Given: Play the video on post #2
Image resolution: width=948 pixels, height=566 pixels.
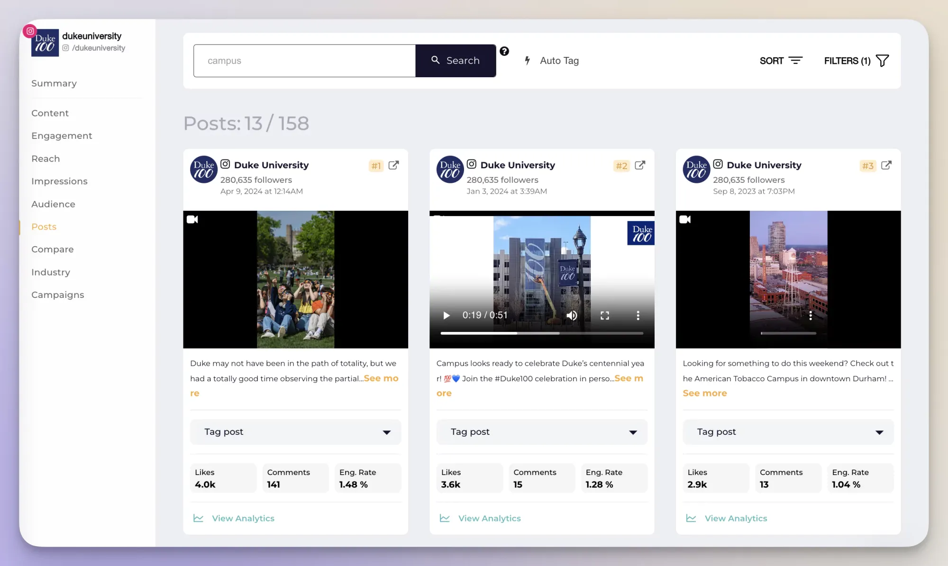Looking at the screenshot, I should pyautogui.click(x=446, y=314).
